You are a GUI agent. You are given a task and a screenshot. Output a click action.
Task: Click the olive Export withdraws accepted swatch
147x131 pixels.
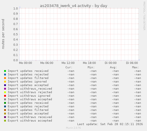[5, 121]
